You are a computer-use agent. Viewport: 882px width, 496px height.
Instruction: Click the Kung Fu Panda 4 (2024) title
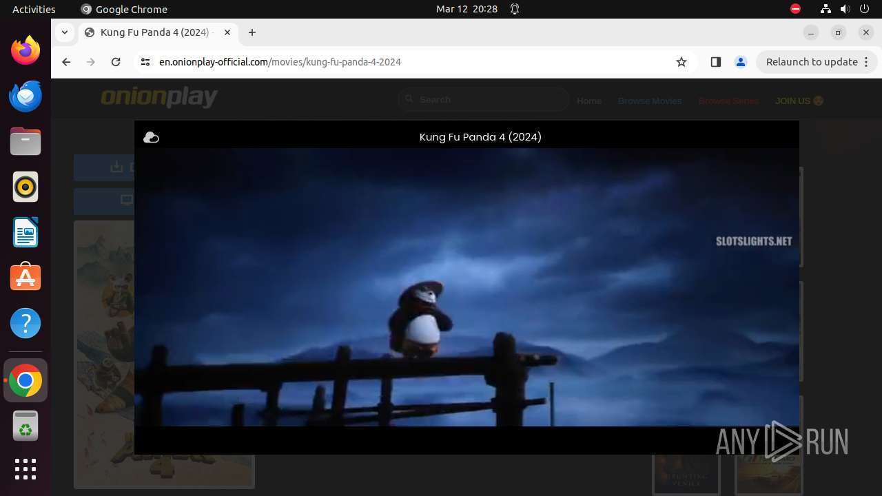(480, 137)
